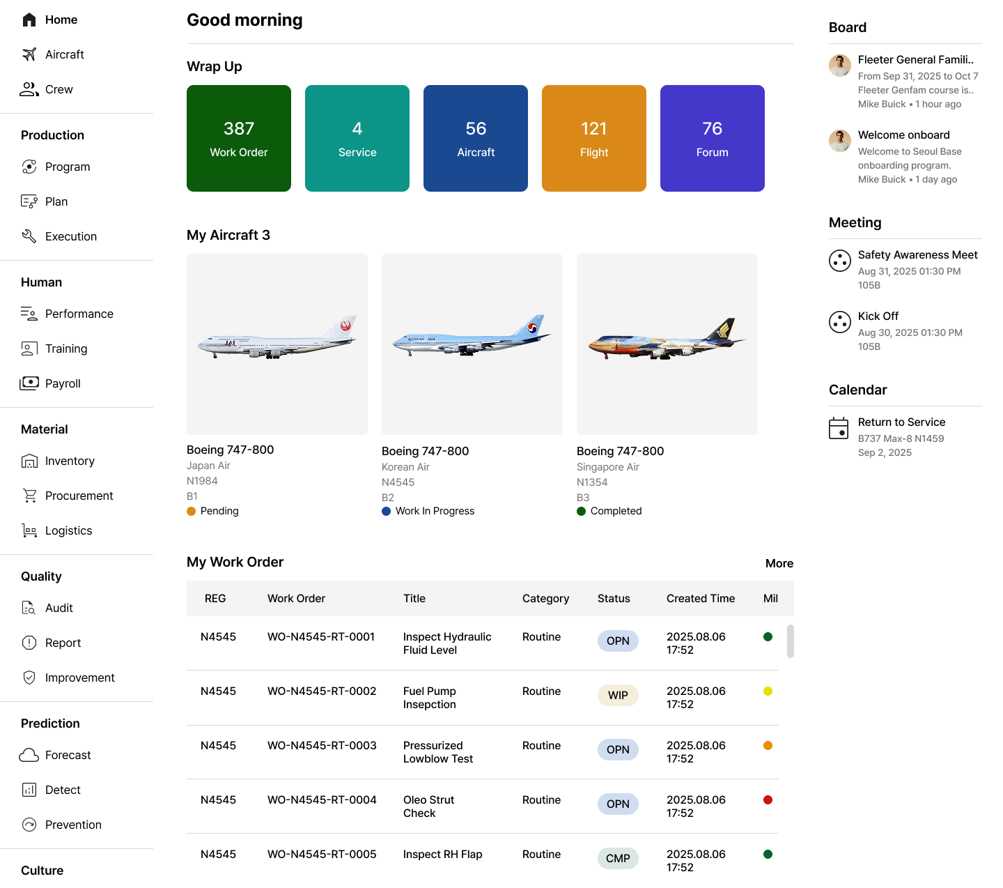Navigate to Performance menu item

pos(79,314)
